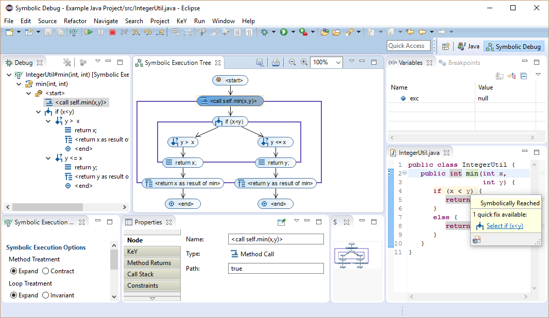This screenshot has height=318, width=549.
Task: Open the 100% zoom level dropdown
Action: [338, 63]
